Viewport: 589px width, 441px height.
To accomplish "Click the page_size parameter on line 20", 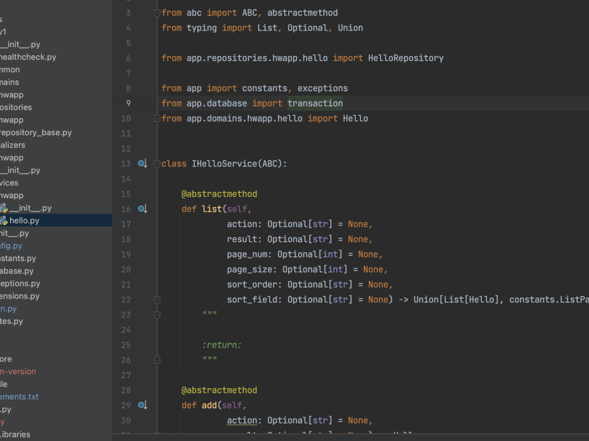I will click(249, 270).
